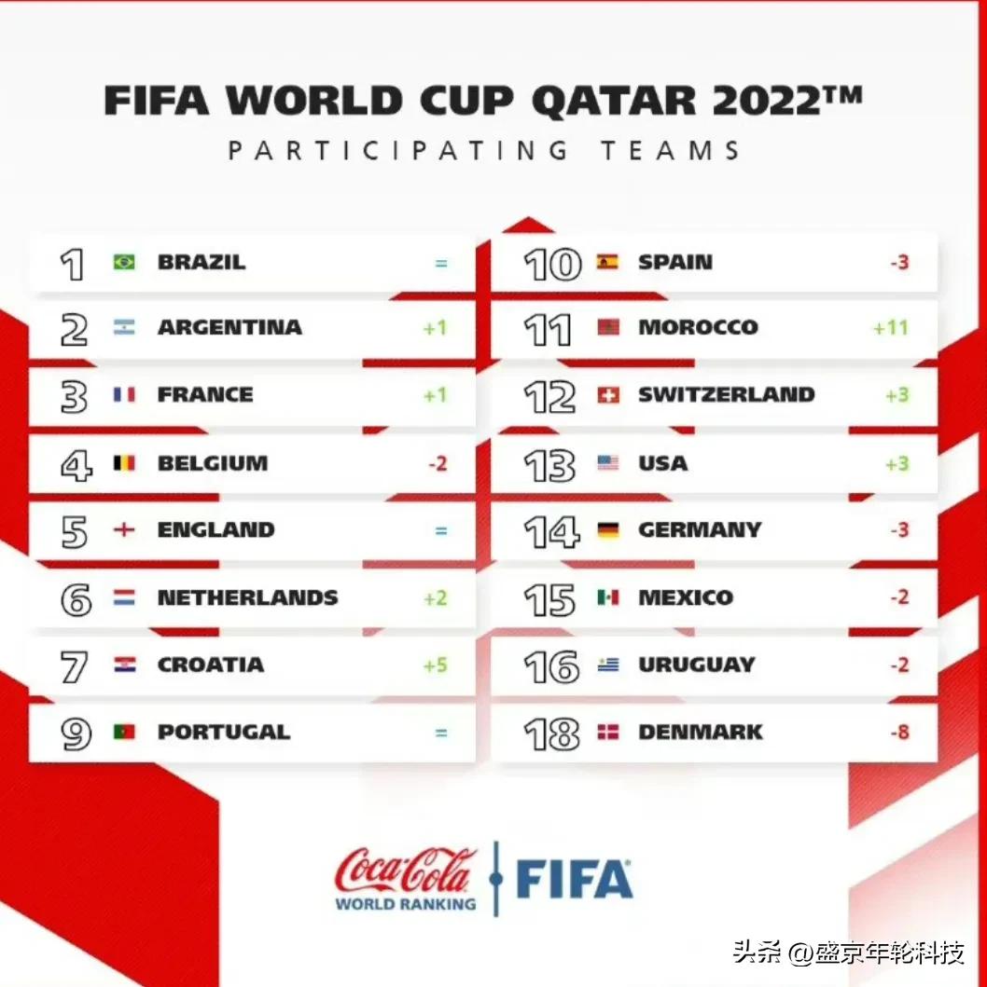
Task: Click the Mexico flag icon
Action: [607, 597]
